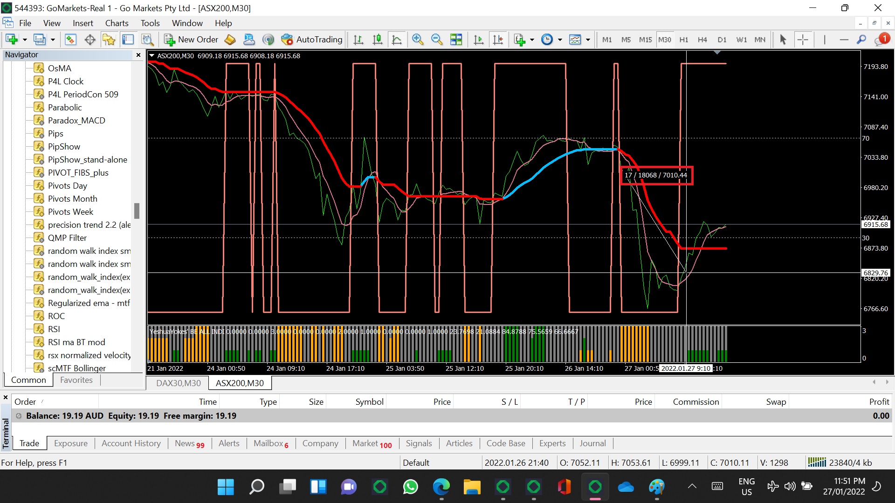Toggle the chart shift button
Viewport: 895px width, 503px height.
498,40
